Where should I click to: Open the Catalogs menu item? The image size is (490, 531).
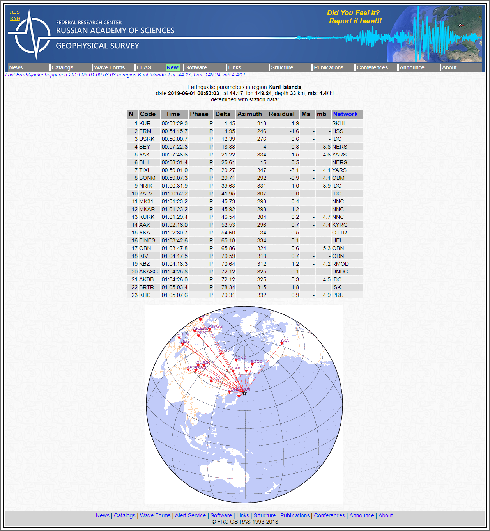coord(62,67)
